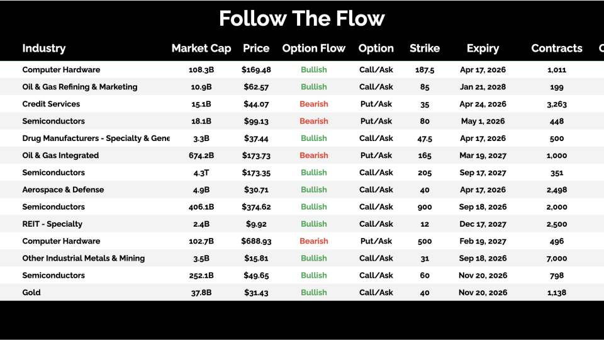The image size is (604, 340).
Task: Click the Strike column header
Action: (425, 48)
